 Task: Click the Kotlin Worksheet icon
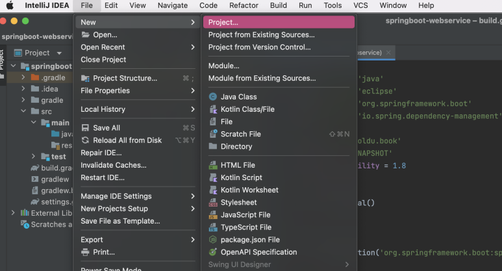coord(213,190)
